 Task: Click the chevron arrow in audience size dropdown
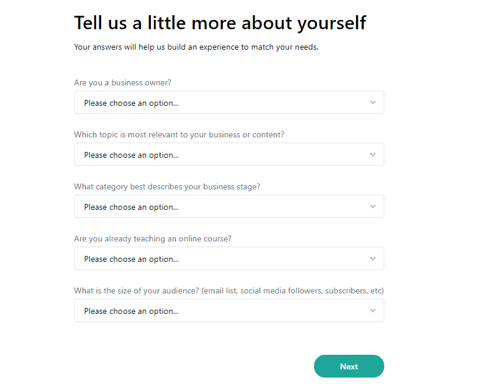[x=373, y=310]
